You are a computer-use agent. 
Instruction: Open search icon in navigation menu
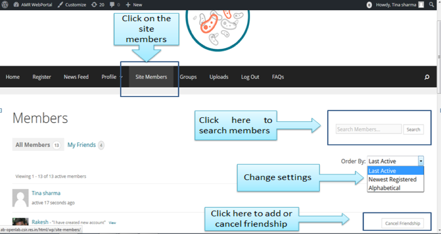point(426,77)
